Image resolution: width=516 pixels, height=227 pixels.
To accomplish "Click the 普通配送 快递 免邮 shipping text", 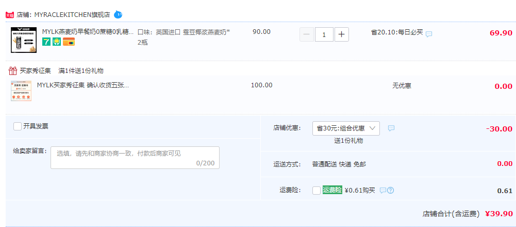I will pos(339,164).
